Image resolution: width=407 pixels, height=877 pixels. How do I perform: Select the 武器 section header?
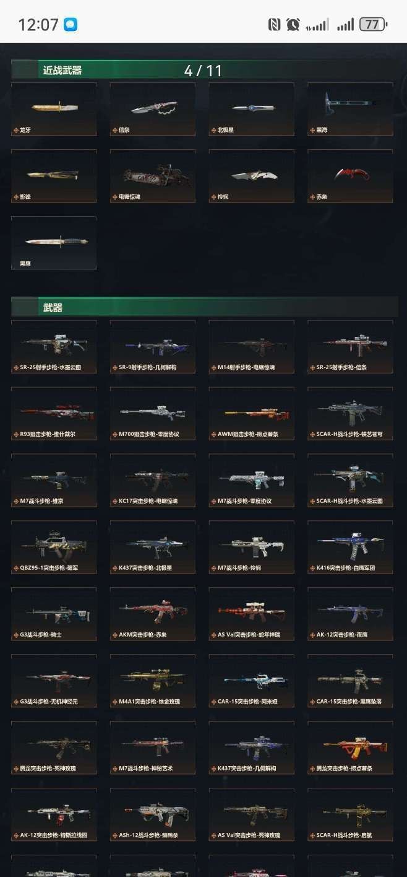(53, 307)
